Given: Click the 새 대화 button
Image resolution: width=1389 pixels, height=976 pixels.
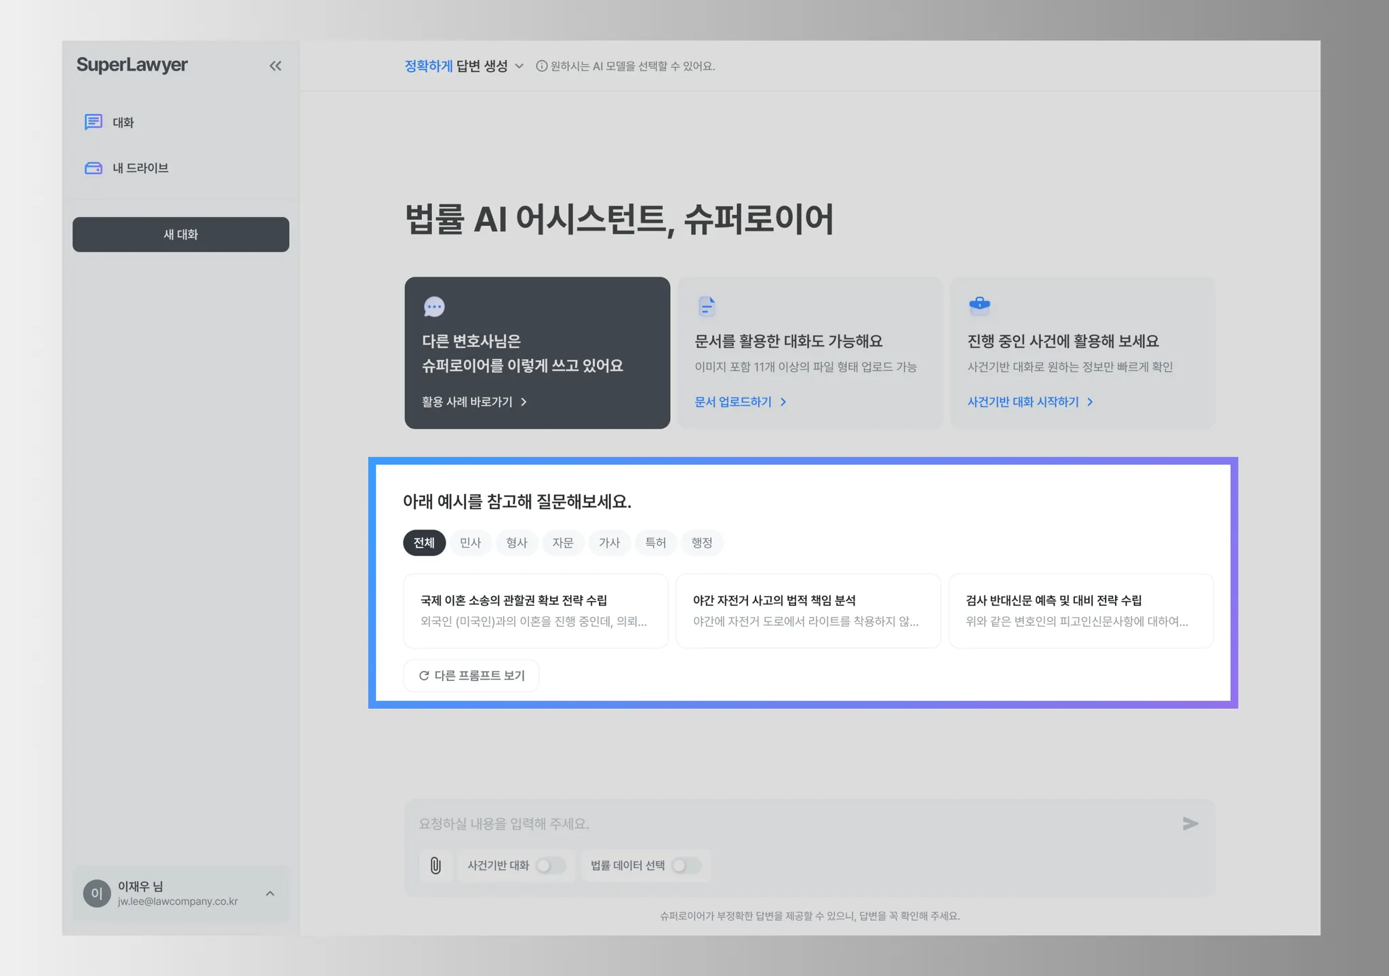Looking at the screenshot, I should 180,235.
